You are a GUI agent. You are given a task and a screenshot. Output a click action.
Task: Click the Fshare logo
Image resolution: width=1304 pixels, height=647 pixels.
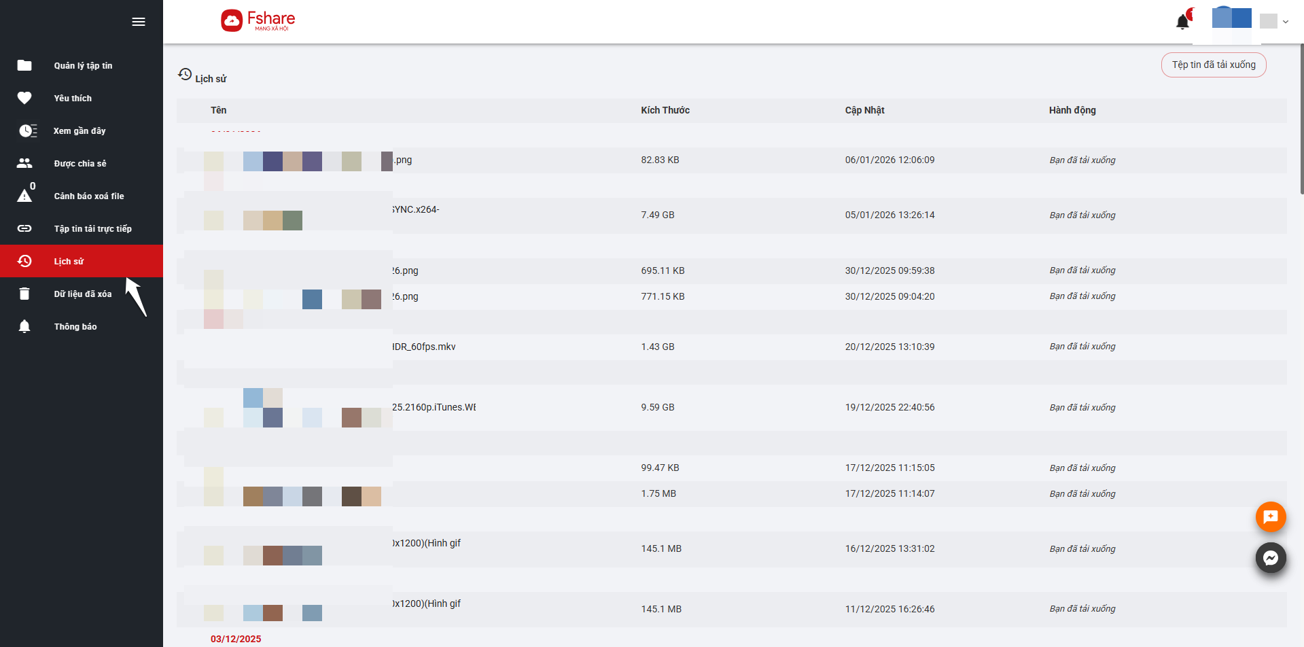(258, 21)
